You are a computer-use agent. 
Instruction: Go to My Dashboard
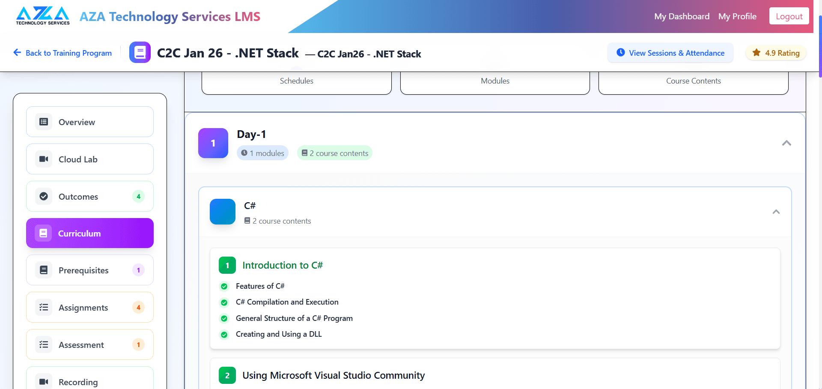pyautogui.click(x=682, y=16)
